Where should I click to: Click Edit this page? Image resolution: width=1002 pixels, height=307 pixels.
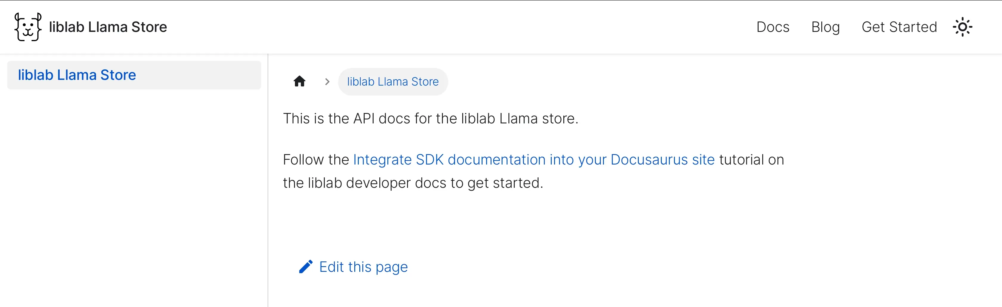point(363,266)
